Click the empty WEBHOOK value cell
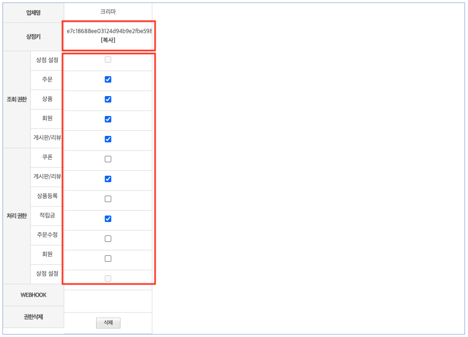The height and width of the screenshot is (337, 468). coord(108,301)
